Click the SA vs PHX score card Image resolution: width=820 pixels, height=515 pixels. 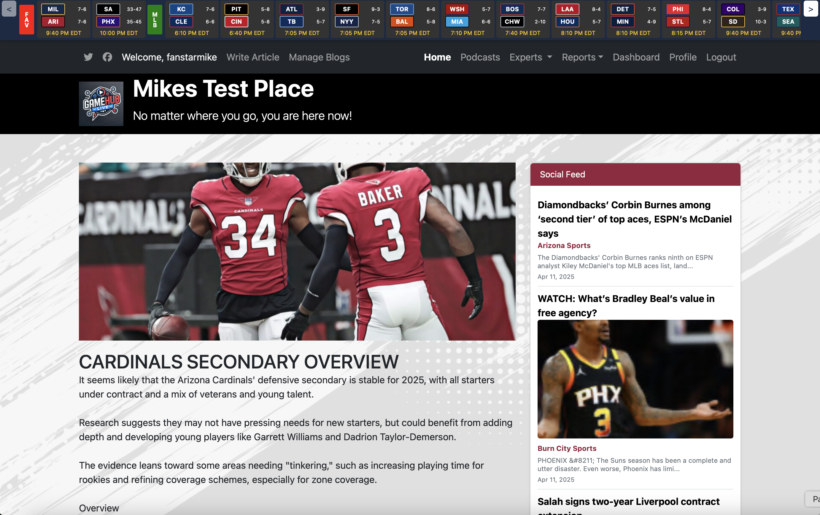coord(119,19)
